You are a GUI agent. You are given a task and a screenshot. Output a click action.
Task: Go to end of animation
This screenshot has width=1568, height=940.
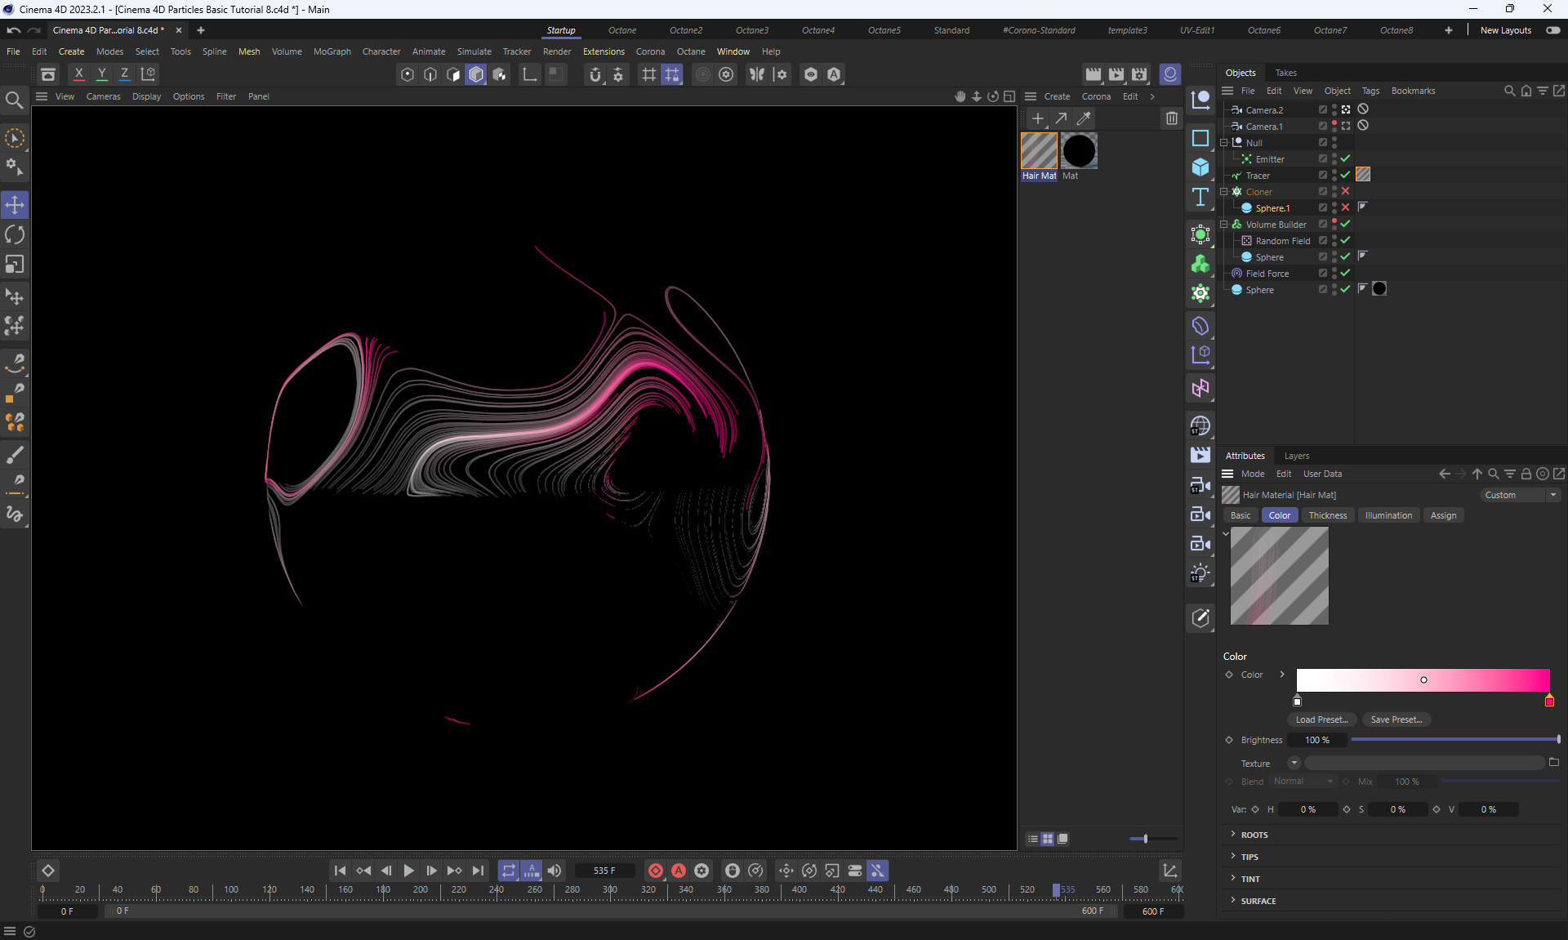click(479, 871)
